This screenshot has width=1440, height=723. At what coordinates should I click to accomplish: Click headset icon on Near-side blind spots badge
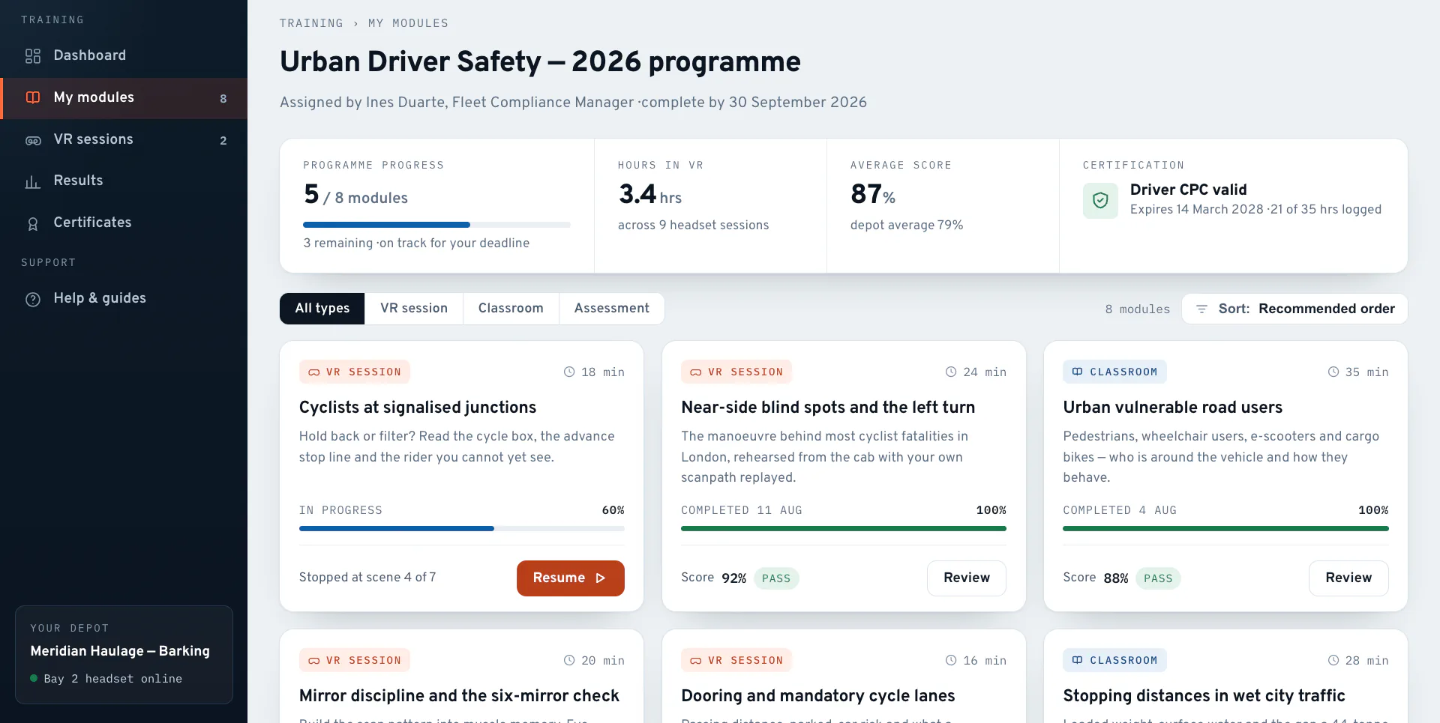click(696, 372)
